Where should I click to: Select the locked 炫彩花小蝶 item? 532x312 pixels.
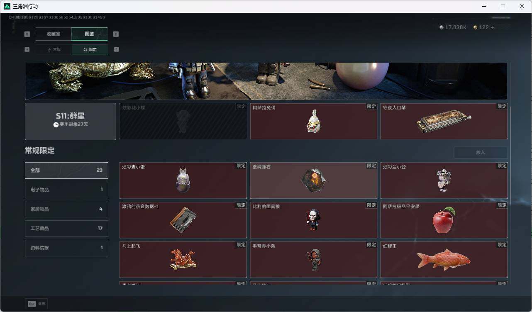coord(183,121)
